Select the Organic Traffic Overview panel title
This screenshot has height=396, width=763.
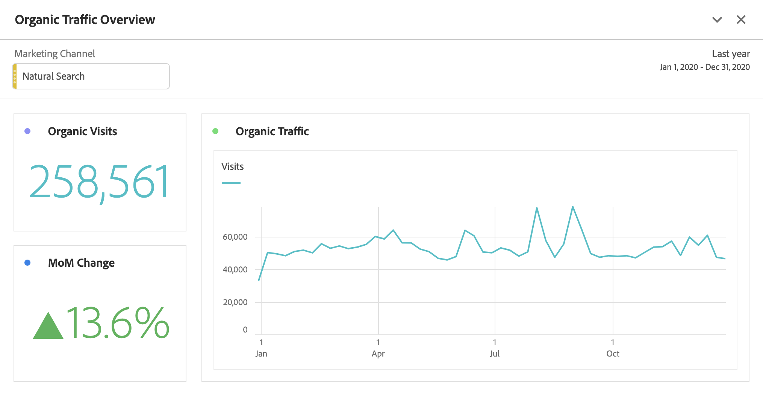point(85,20)
